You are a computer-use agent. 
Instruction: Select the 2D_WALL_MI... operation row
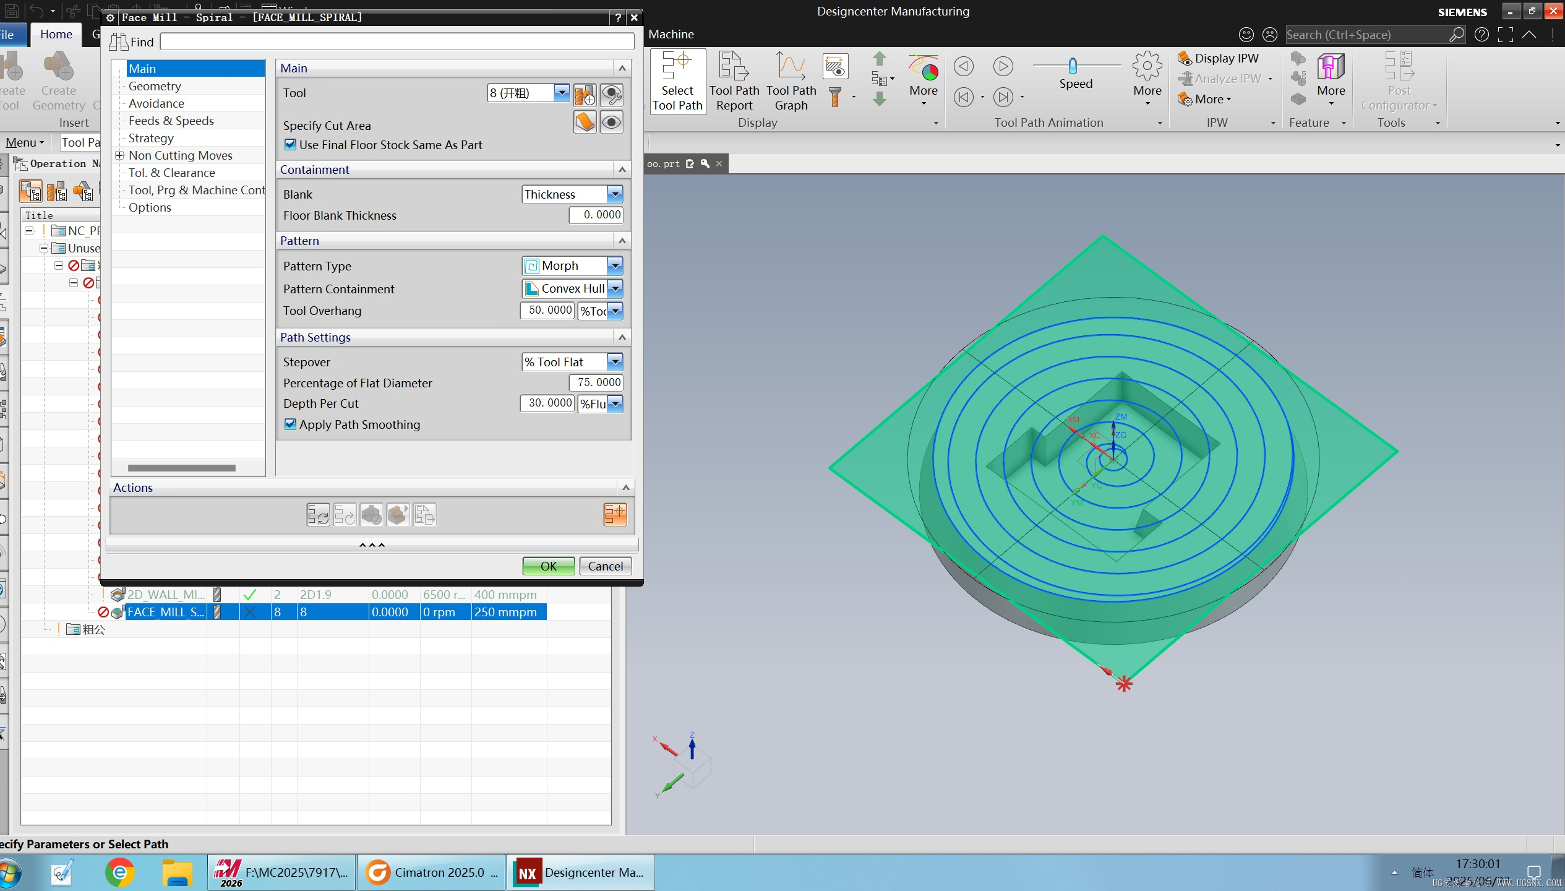click(x=324, y=595)
